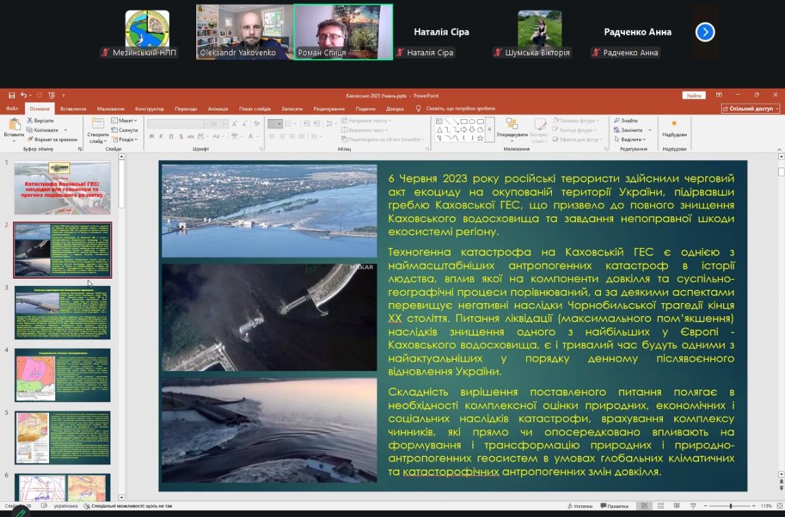This screenshot has height=517, width=785.
Task: Click the Save icon in quick access toolbar
Action: pos(12,95)
